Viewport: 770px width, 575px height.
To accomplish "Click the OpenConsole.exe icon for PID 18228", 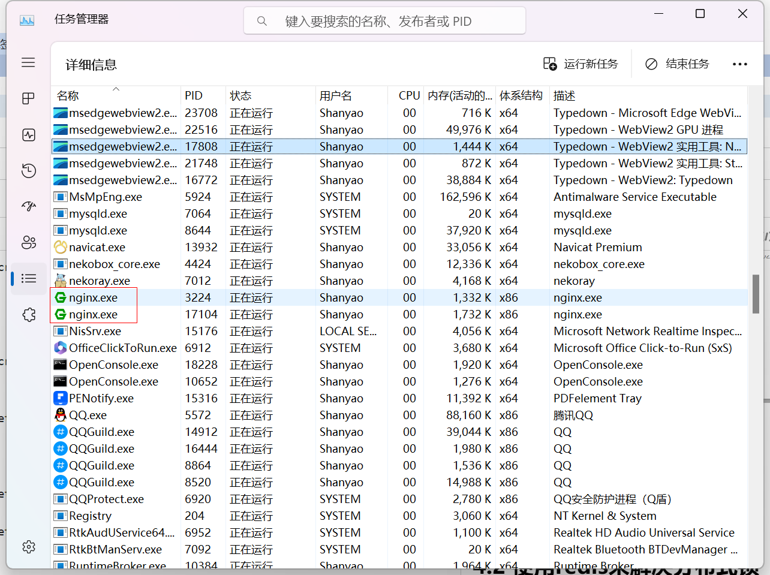I will [x=60, y=365].
